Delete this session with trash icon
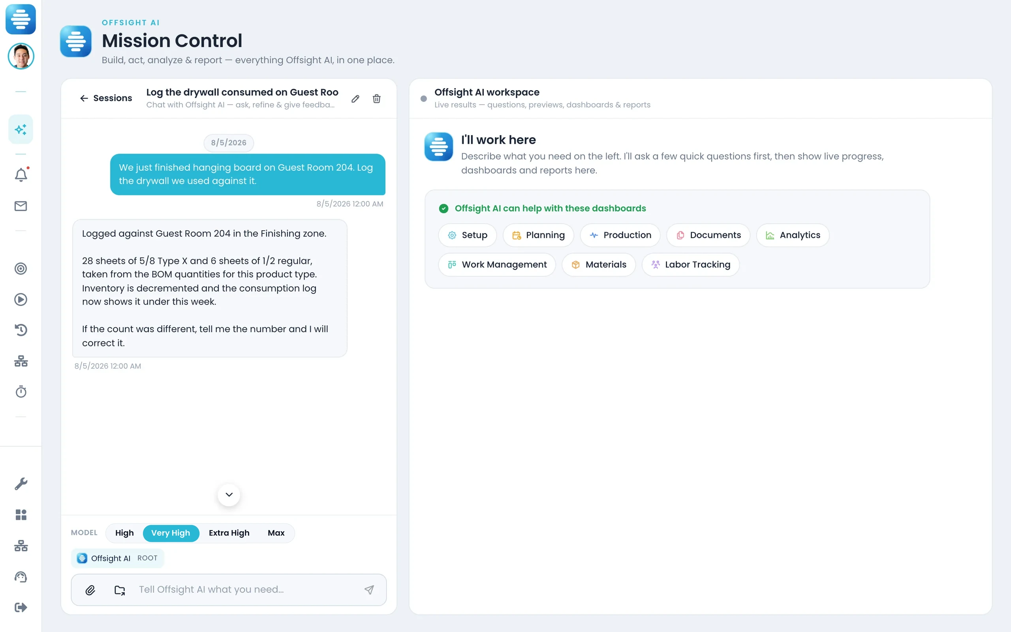Screen dimensions: 1011x632 click(x=376, y=99)
